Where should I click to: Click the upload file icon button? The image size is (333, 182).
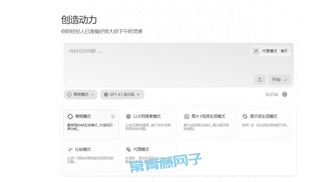(260, 80)
